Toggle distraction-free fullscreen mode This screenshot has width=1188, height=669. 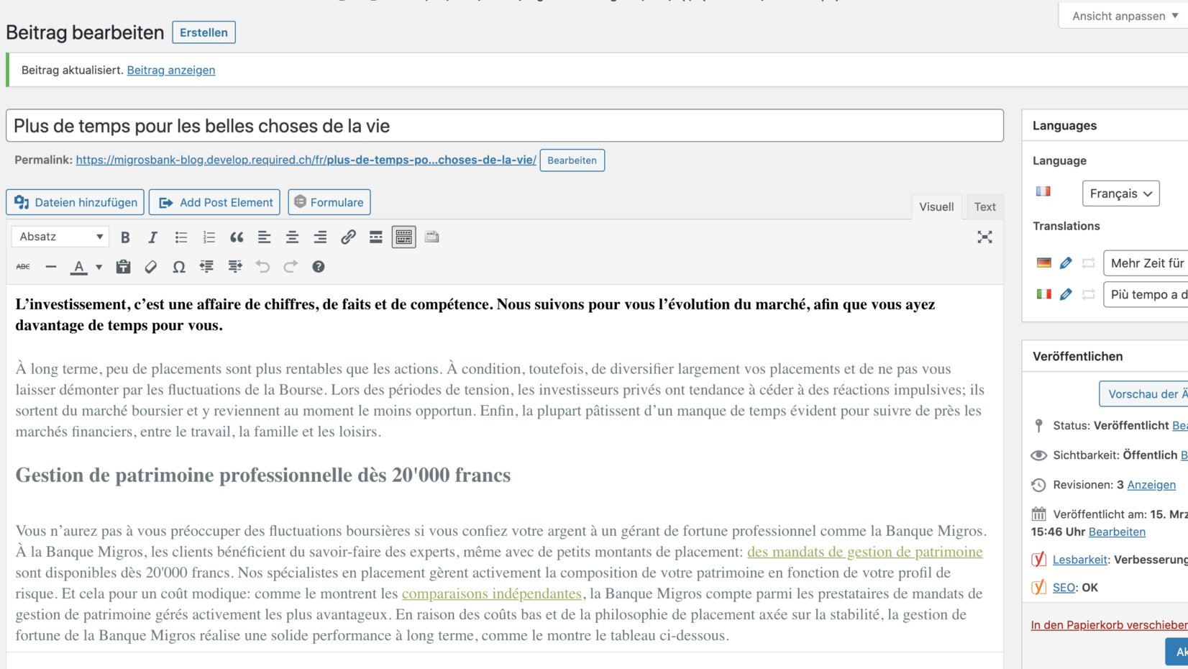coord(984,237)
